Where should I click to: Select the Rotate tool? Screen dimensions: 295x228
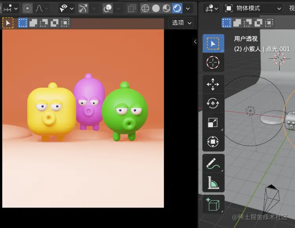[213, 103]
